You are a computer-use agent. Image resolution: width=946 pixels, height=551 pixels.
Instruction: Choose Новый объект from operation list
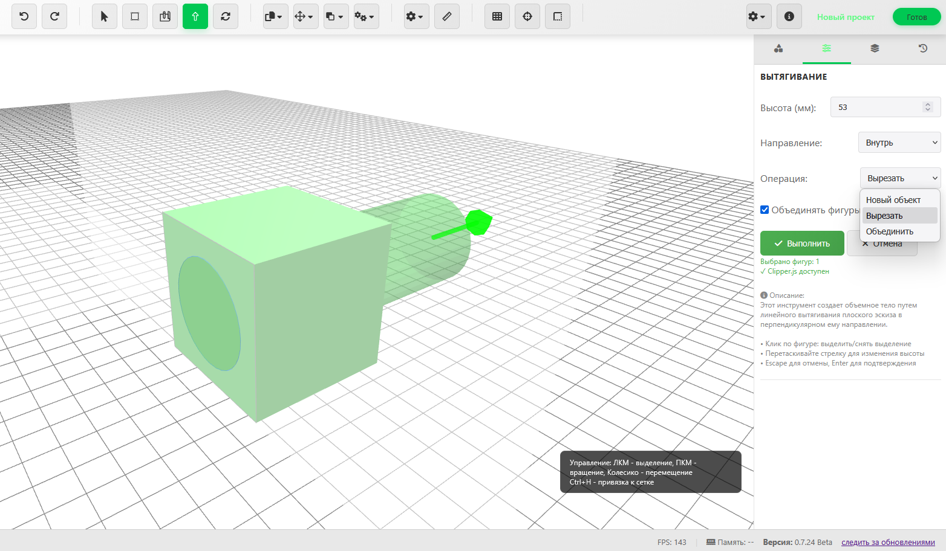(x=893, y=200)
